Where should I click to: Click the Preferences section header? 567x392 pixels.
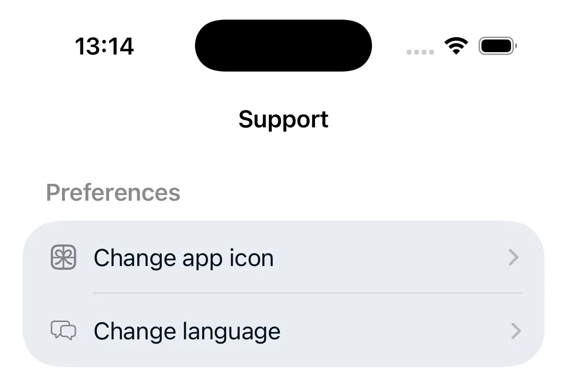pos(113,193)
